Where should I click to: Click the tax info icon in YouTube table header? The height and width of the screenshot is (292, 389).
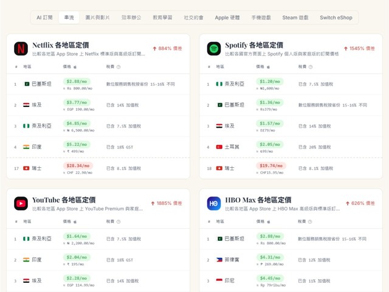pyautogui.click(x=119, y=221)
